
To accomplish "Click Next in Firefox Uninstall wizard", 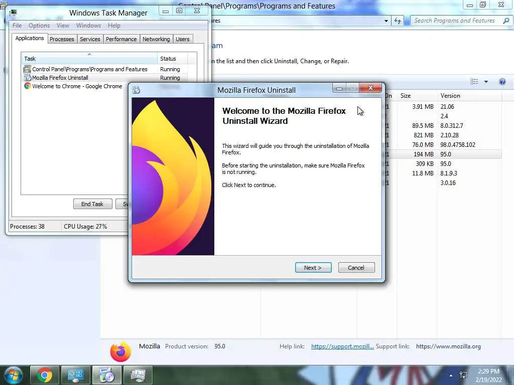I will [x=313, y=268].
